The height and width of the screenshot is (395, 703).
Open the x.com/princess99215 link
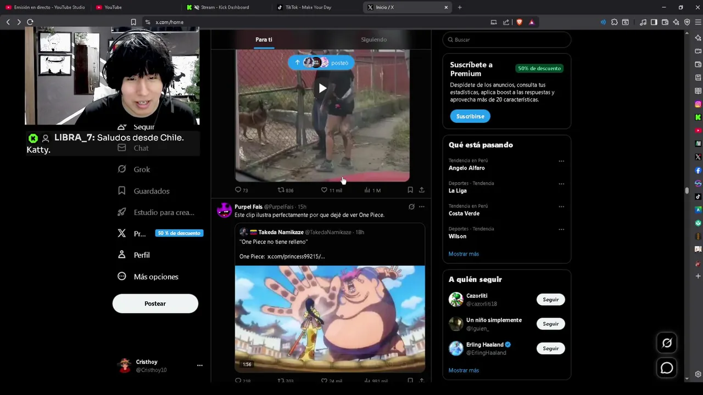(x=296, y=256)
